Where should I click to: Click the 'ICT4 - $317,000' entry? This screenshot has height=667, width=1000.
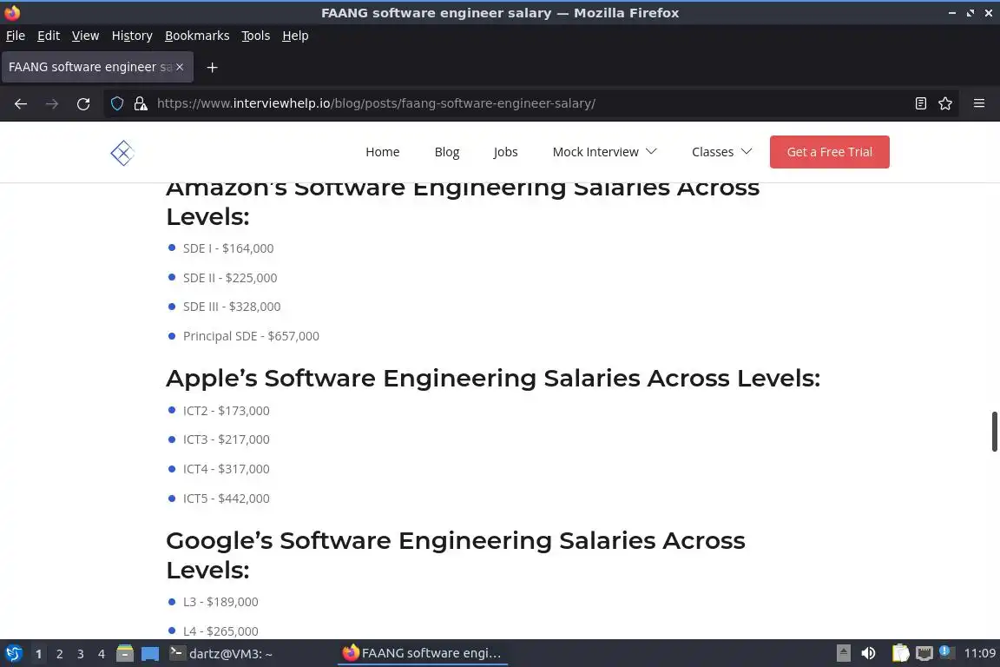click(227, 468)
